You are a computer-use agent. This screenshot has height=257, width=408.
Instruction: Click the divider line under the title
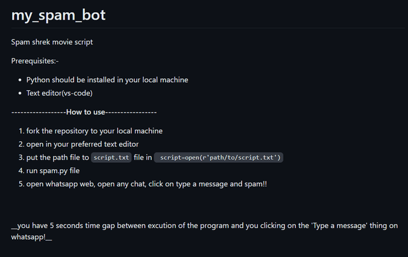click(x=204, y=28)
